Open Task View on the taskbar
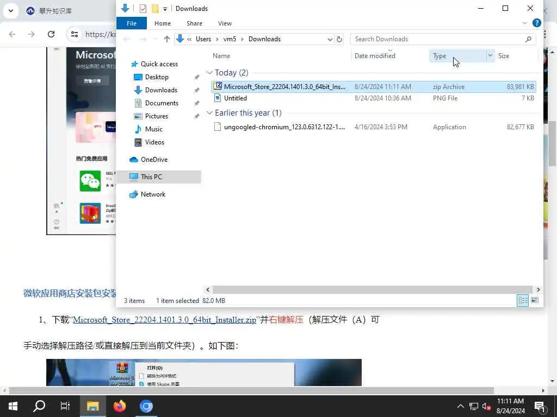The image size is (557, 417). (65, 406)
